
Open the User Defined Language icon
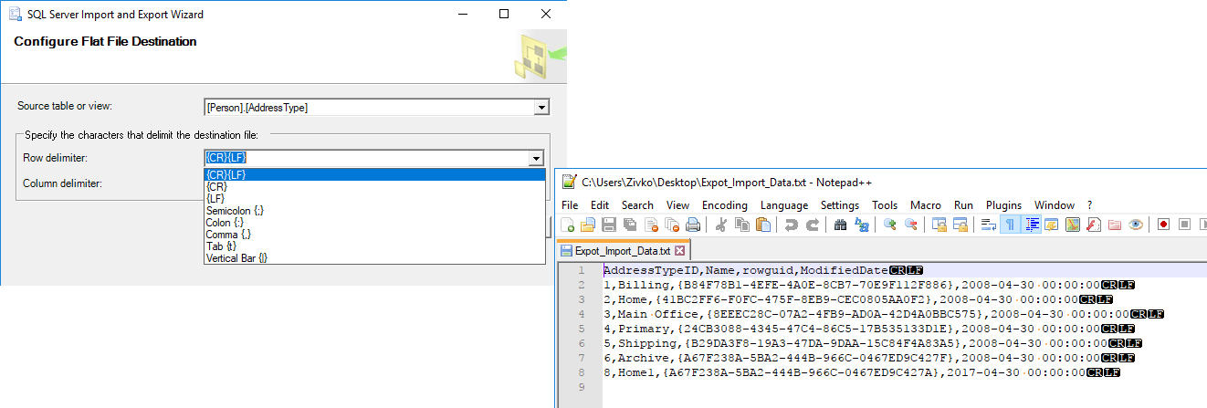1053,225
